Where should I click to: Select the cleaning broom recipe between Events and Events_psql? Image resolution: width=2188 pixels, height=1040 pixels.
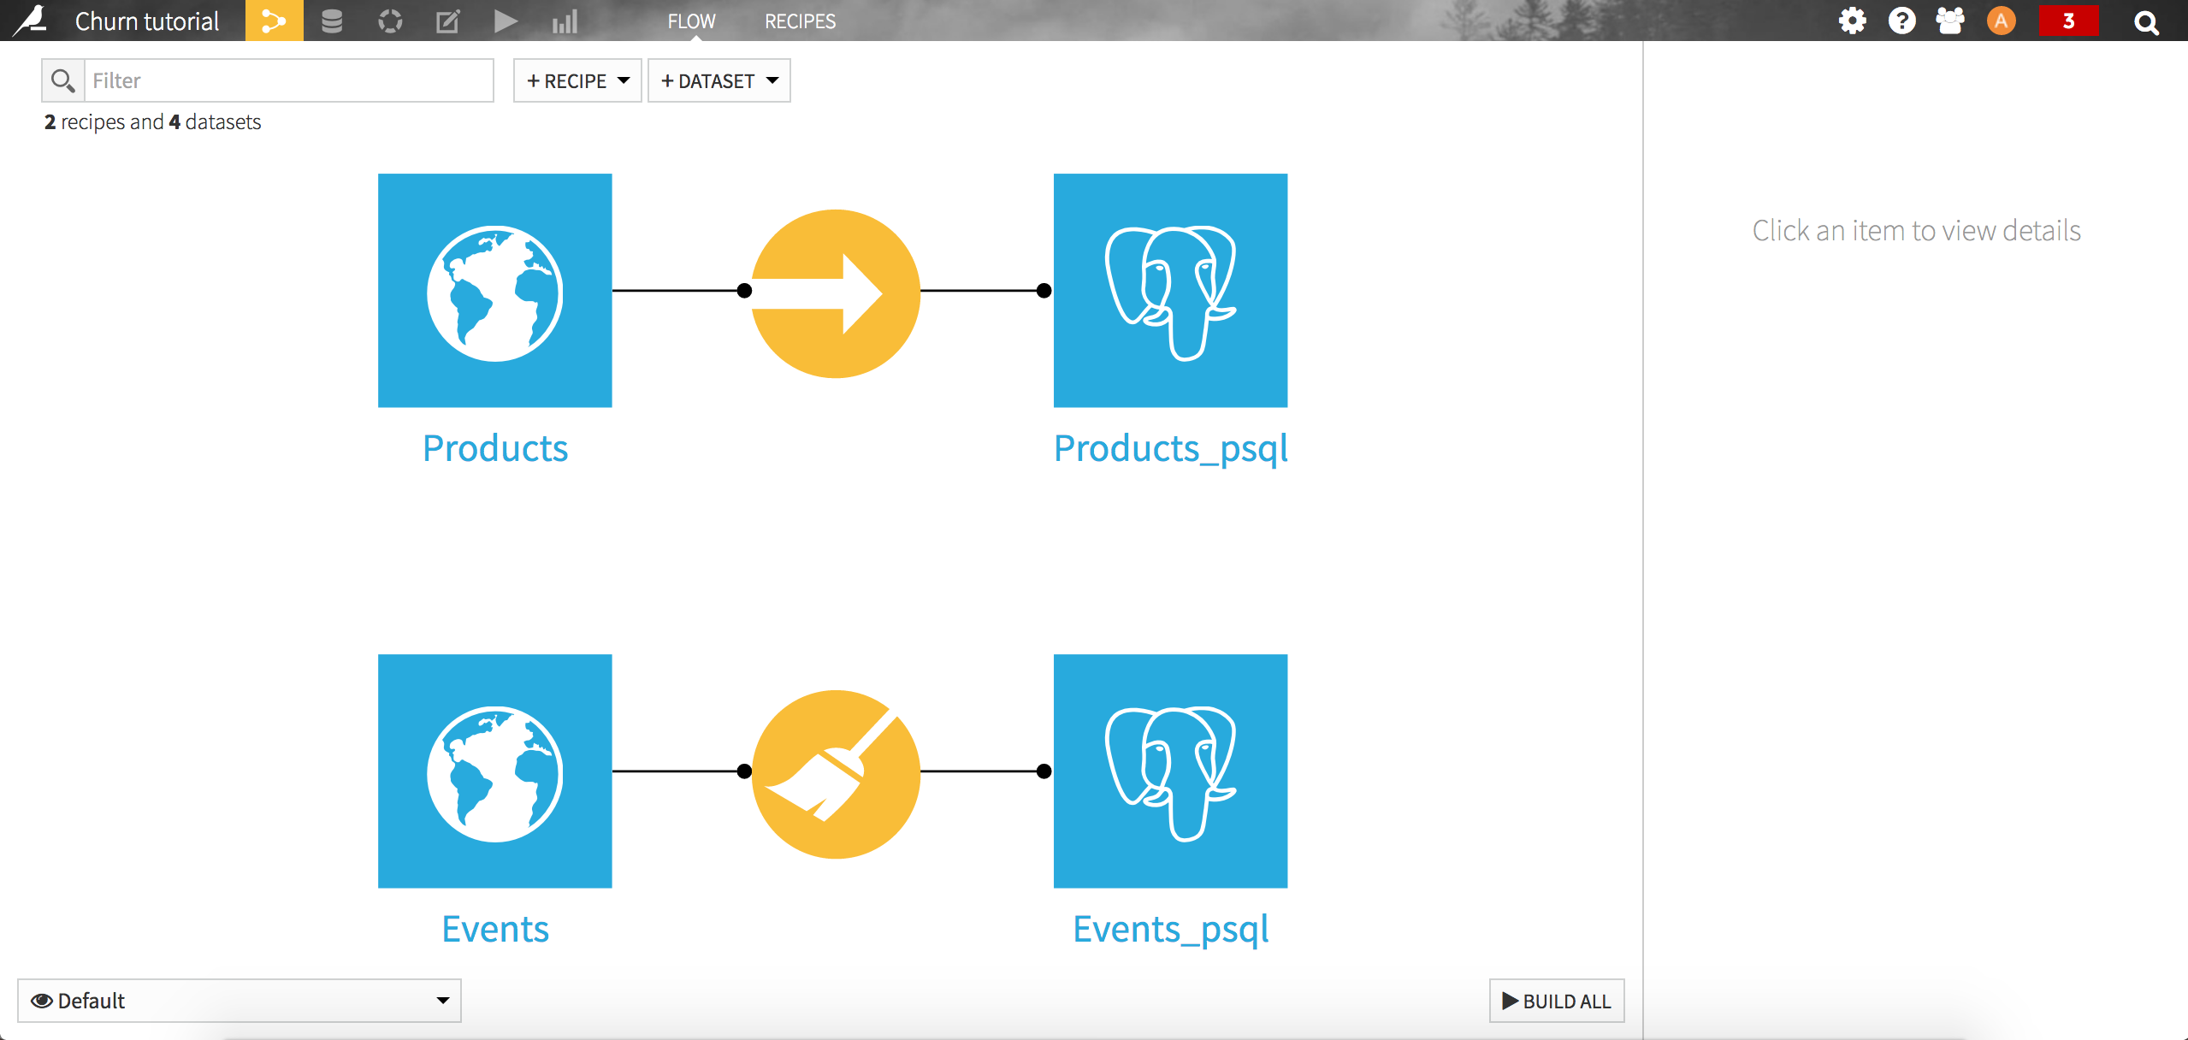pyautogui.click(x=835, y=772)
